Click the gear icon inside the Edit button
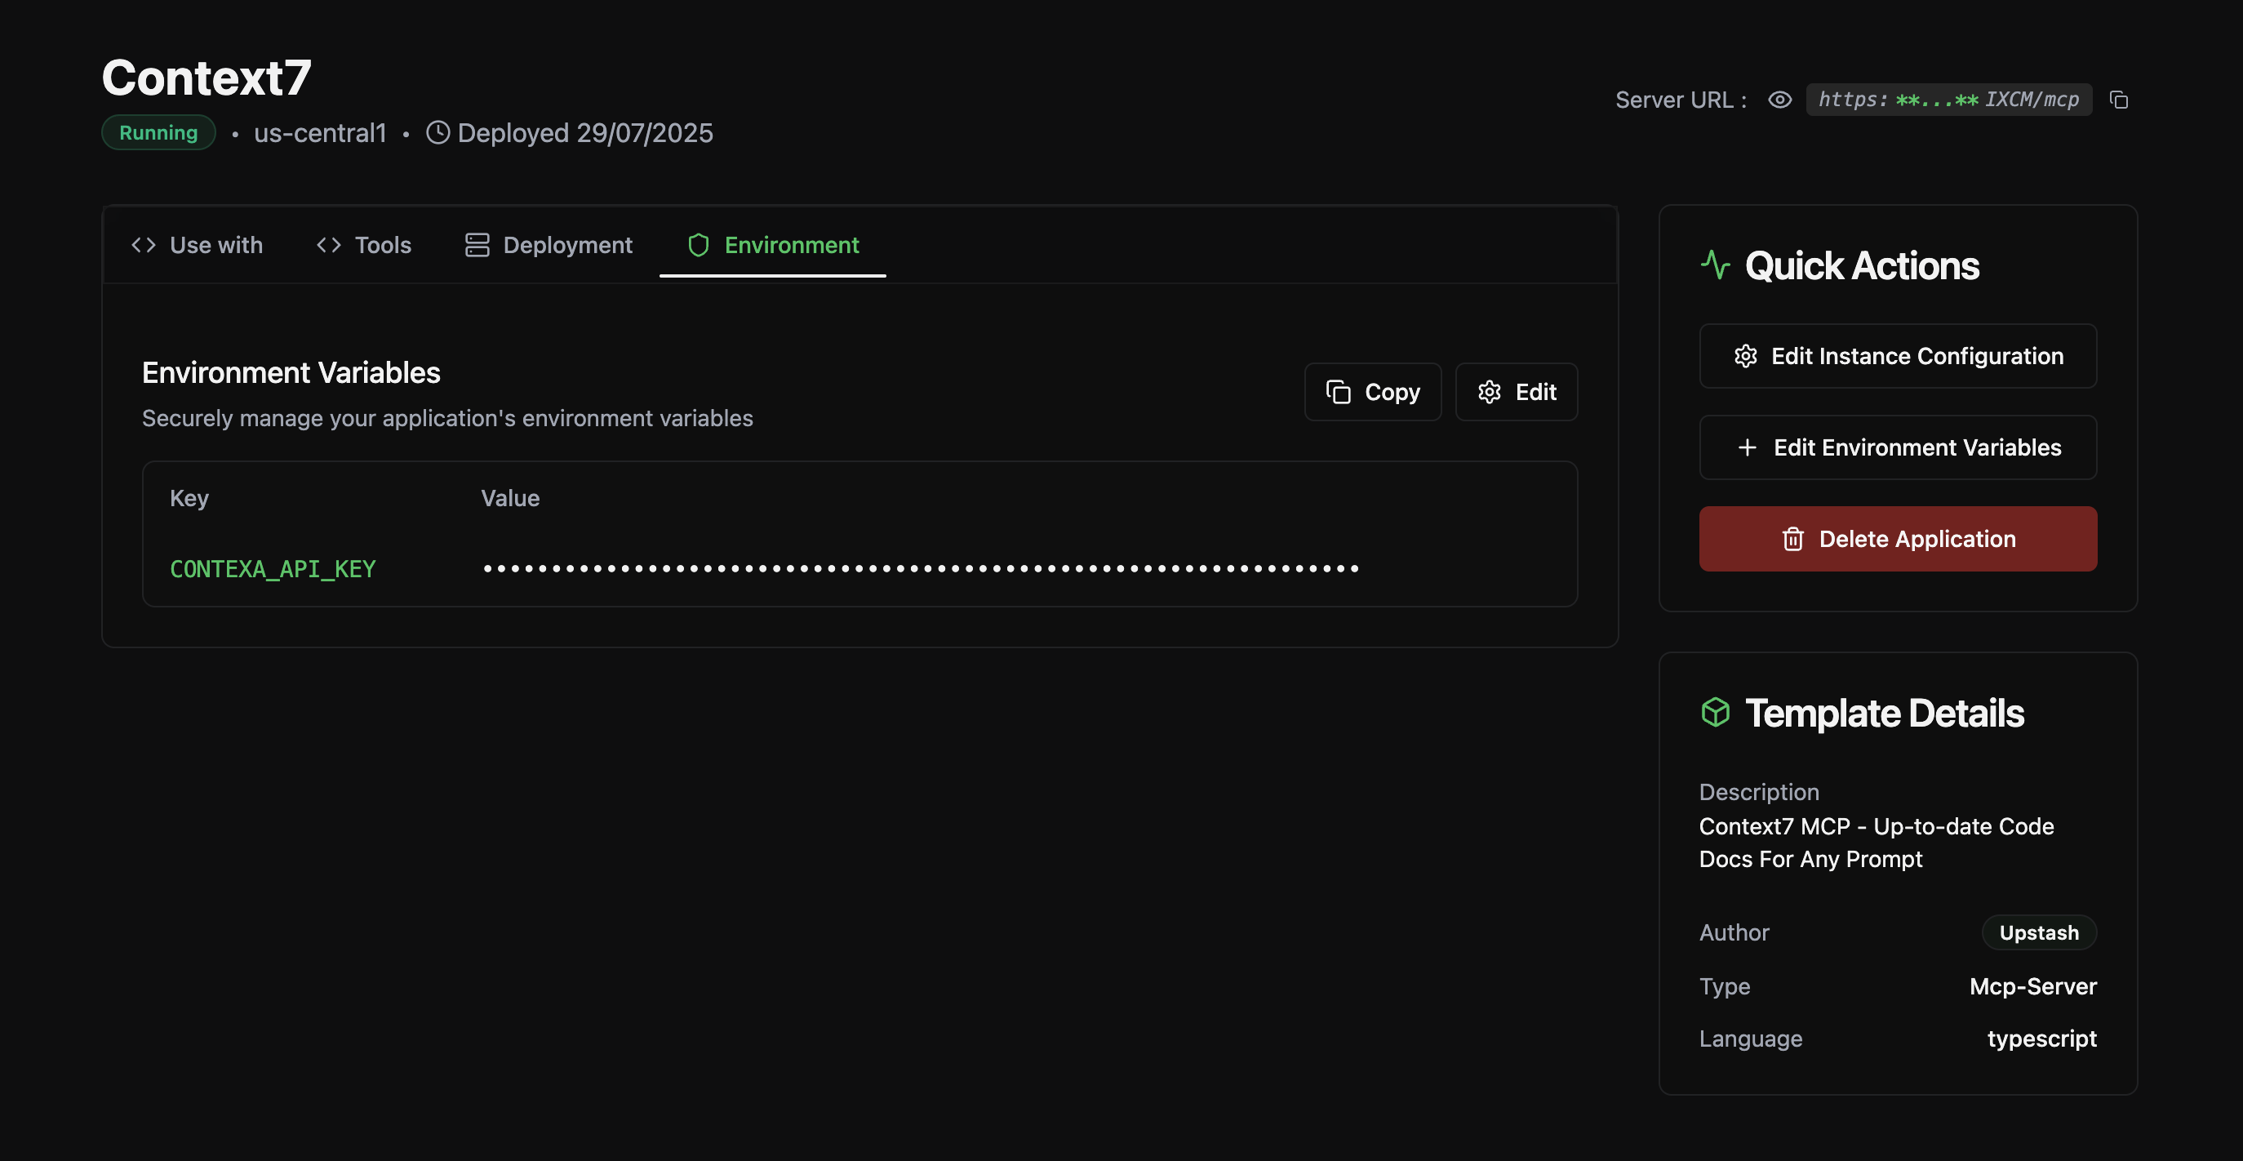 (x=1489, y=392)
